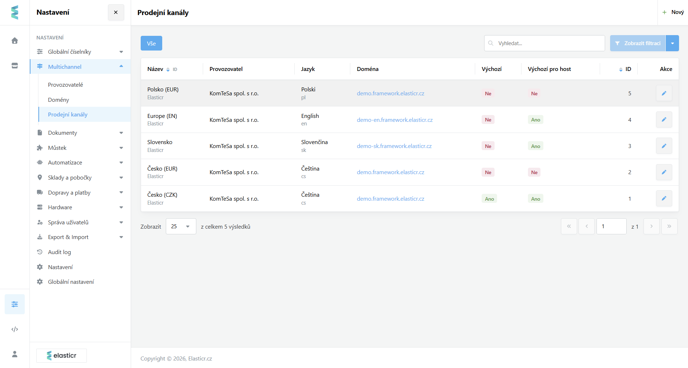Screen dimensions: 688x368
Task: Click the Polsko (EUR) channel name
Action: [x=163, y=90]
